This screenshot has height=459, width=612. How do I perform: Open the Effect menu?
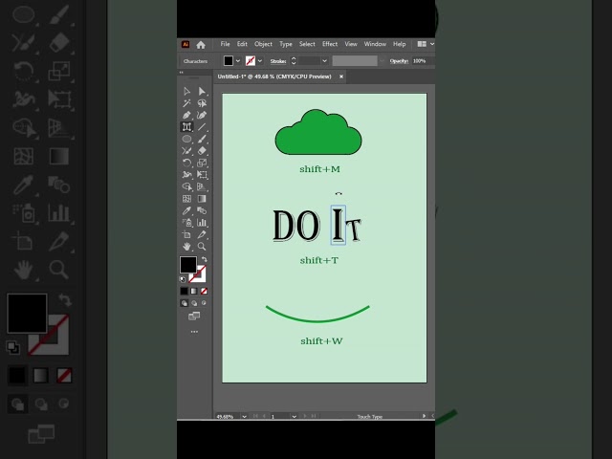coord(330,44)
